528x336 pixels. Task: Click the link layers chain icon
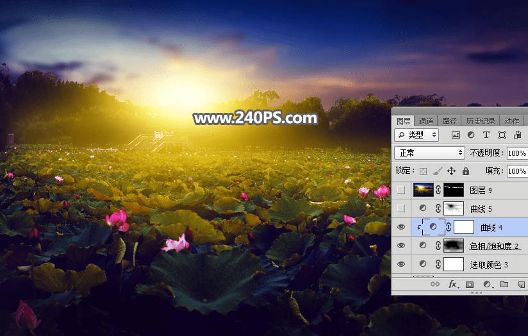click(434, 285)
